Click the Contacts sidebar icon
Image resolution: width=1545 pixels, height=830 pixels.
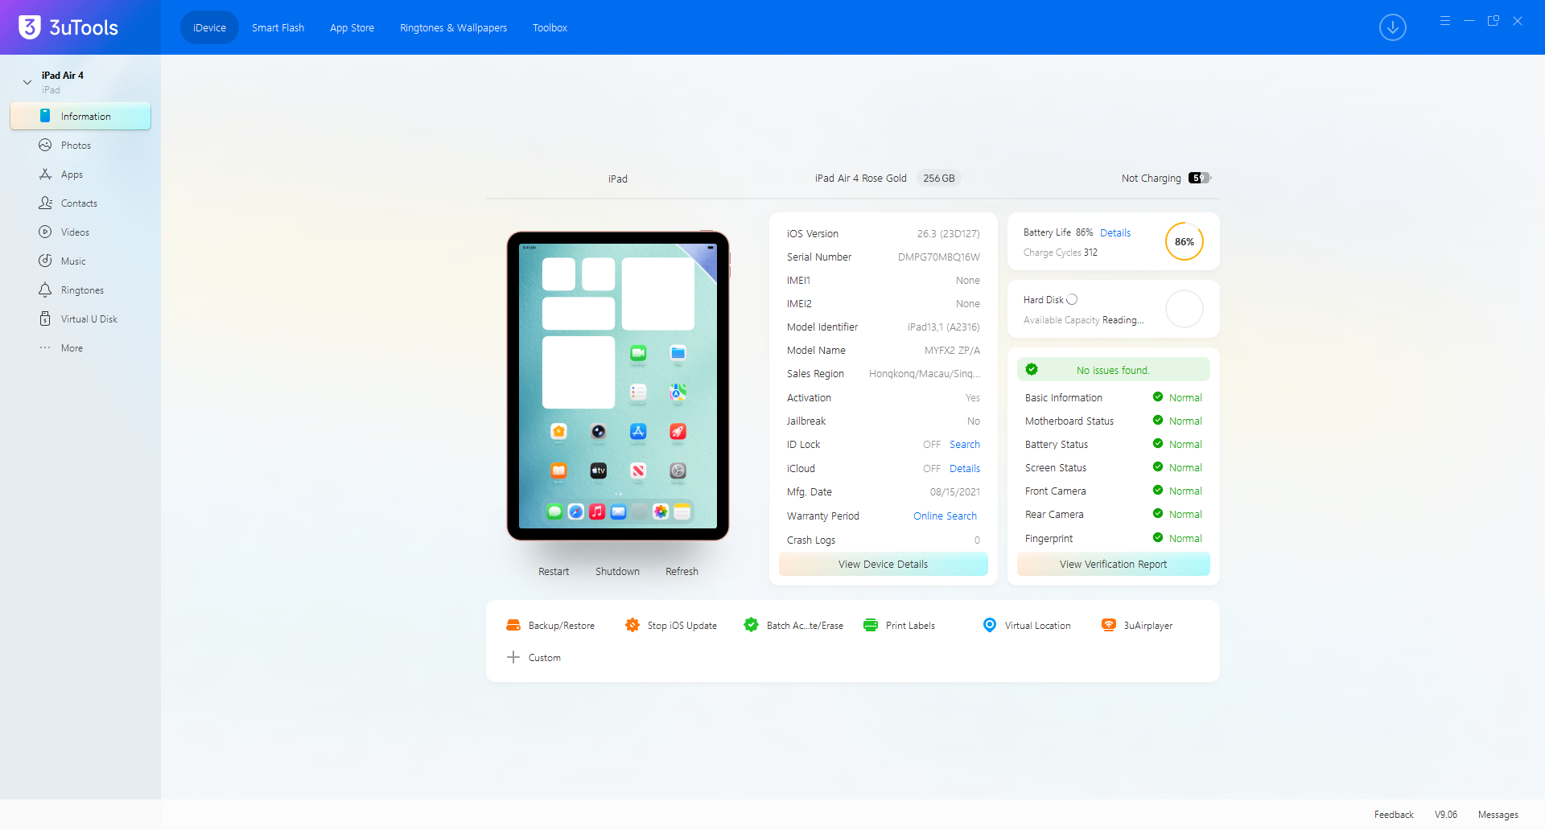point(45,203)
